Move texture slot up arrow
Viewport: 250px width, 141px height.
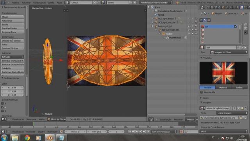[246, 25]
